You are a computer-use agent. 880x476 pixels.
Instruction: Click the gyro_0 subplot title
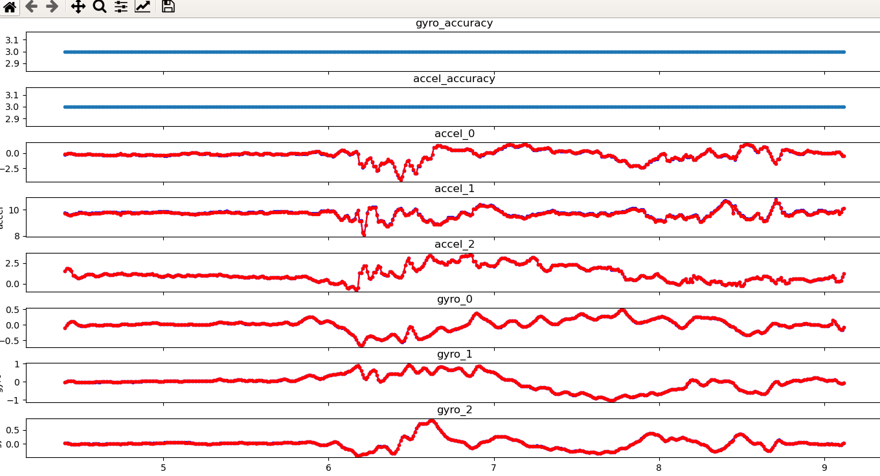coord(453,299)
